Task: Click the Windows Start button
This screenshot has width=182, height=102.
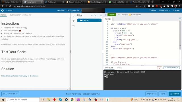Action: tap(3, 99)
